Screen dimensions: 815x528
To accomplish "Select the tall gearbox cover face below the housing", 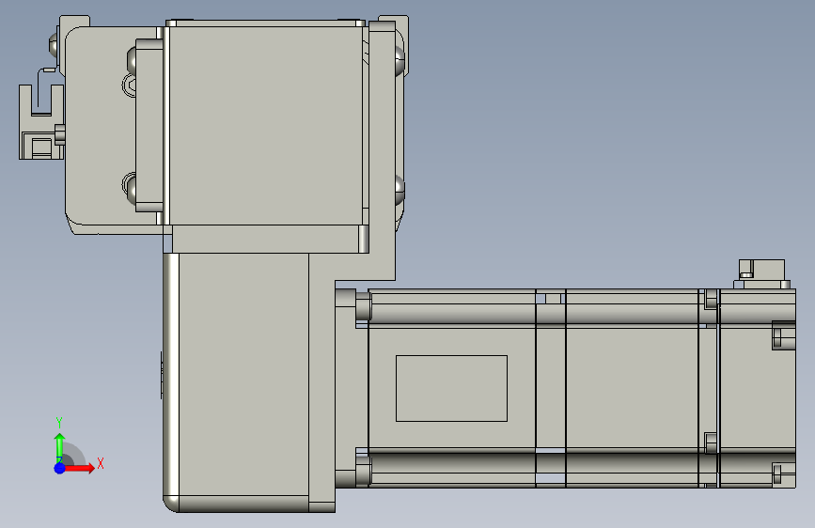I will coord(243,374).
